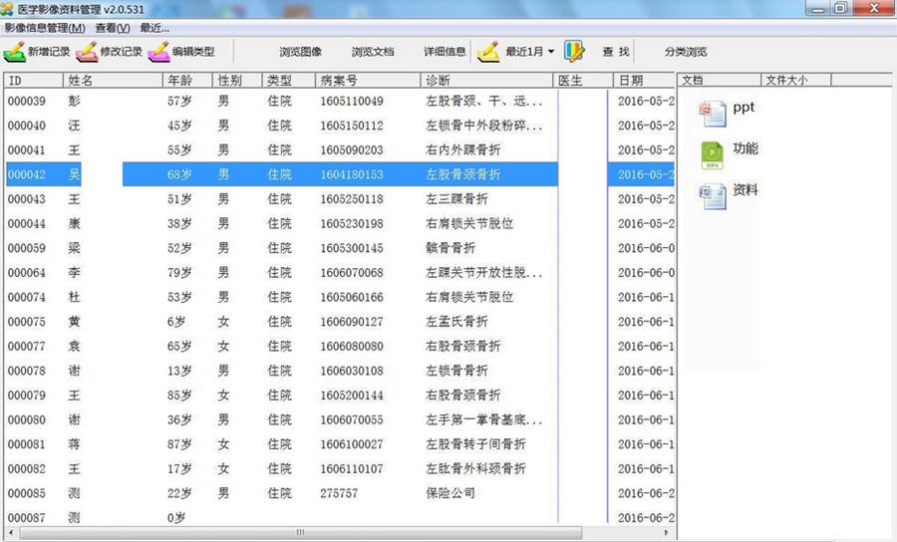
Task: Select record ID 000074
Action: (27, 298)
